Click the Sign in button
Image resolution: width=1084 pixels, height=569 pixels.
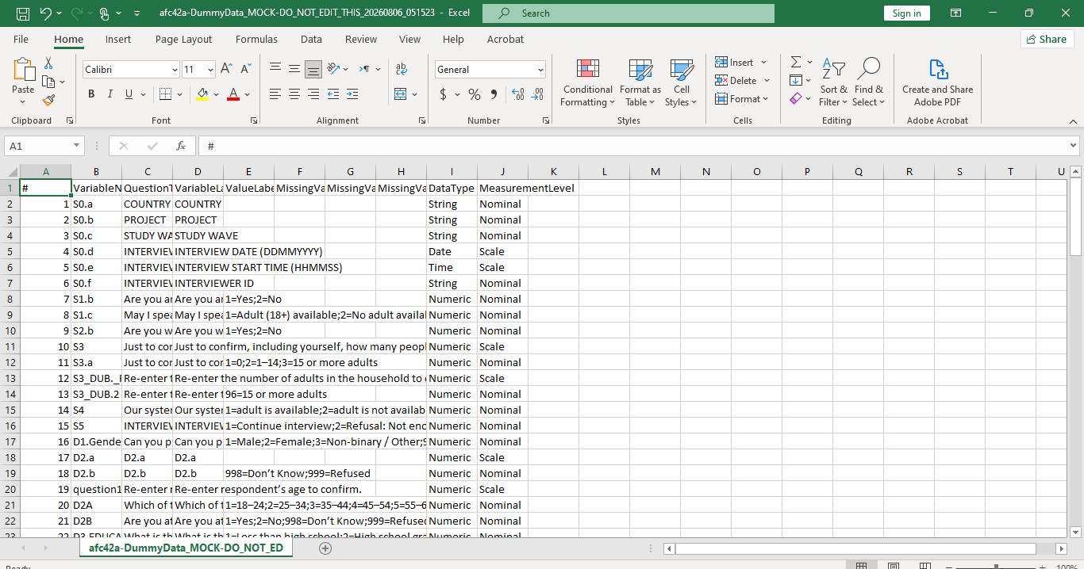point(907,13)
